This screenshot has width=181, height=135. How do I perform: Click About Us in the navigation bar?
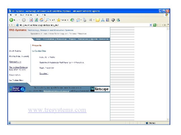coord(94,39)
